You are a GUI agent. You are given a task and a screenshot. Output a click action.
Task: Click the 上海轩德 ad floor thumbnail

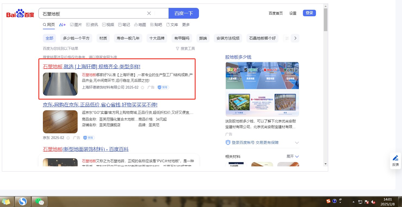(60, 84)
